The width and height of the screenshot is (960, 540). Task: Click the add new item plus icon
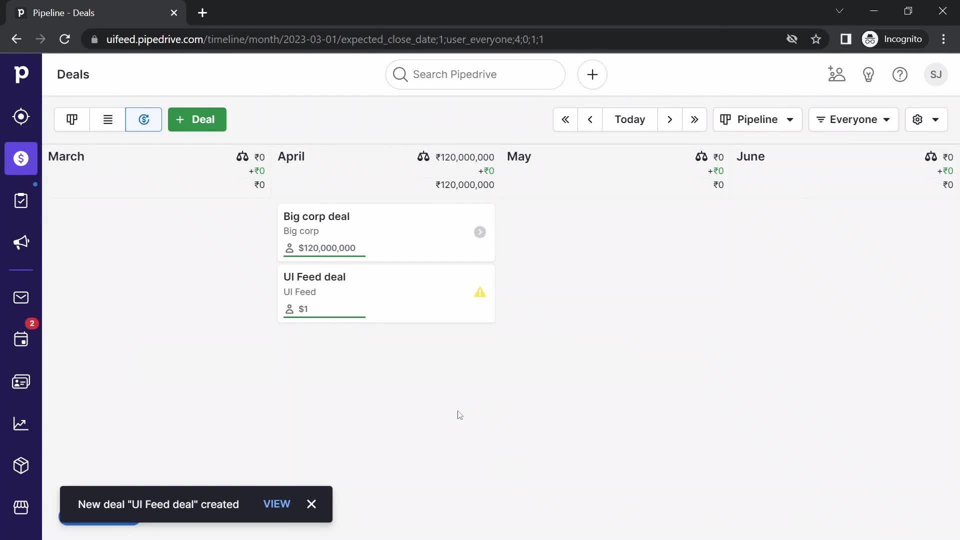[592, 74]
